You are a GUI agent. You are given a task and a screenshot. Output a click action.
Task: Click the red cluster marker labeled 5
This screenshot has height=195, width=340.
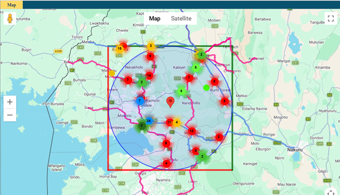coord(225,101)
